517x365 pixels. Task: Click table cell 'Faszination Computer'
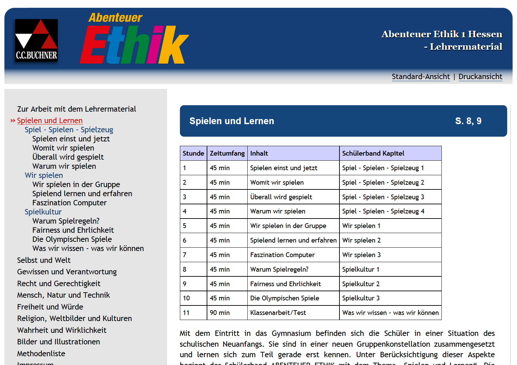pyautogui.click(x=293, y=255)
